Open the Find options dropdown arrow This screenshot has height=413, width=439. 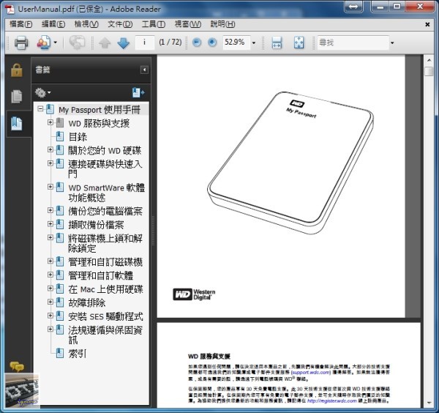[x=392, y=43]
